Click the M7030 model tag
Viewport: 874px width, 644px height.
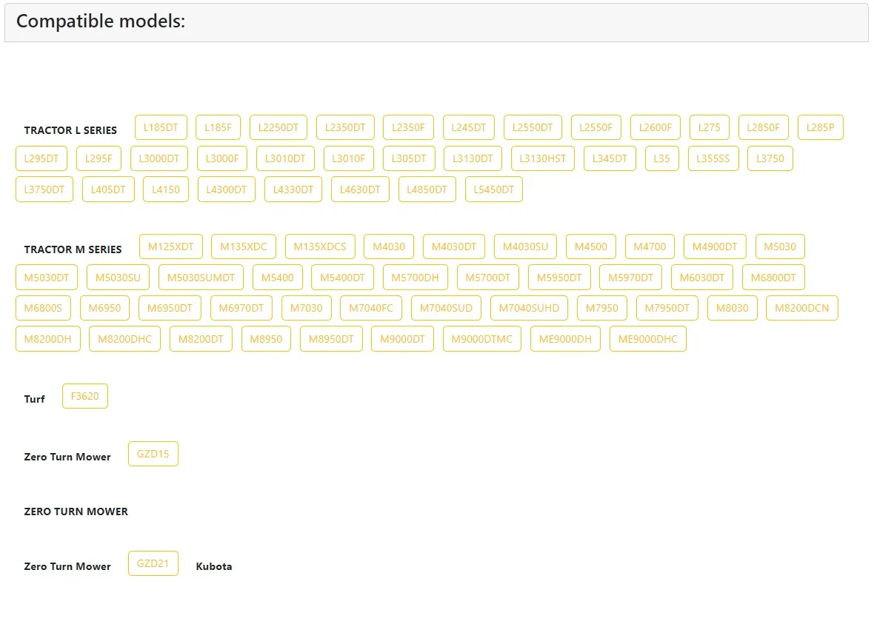pyautogui.click(x=306, y=308)
